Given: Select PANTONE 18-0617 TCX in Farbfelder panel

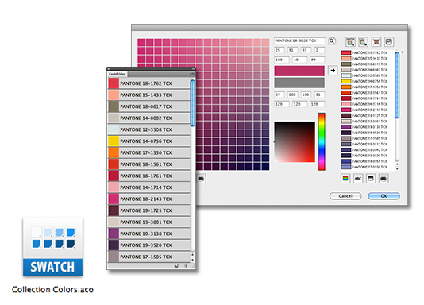Looking at the screenshot, I should pos(149,106).
